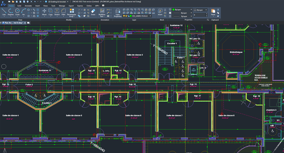Select the Line drawing tool
This screenshot has height=153, width=284.
(x=4, y=12)
